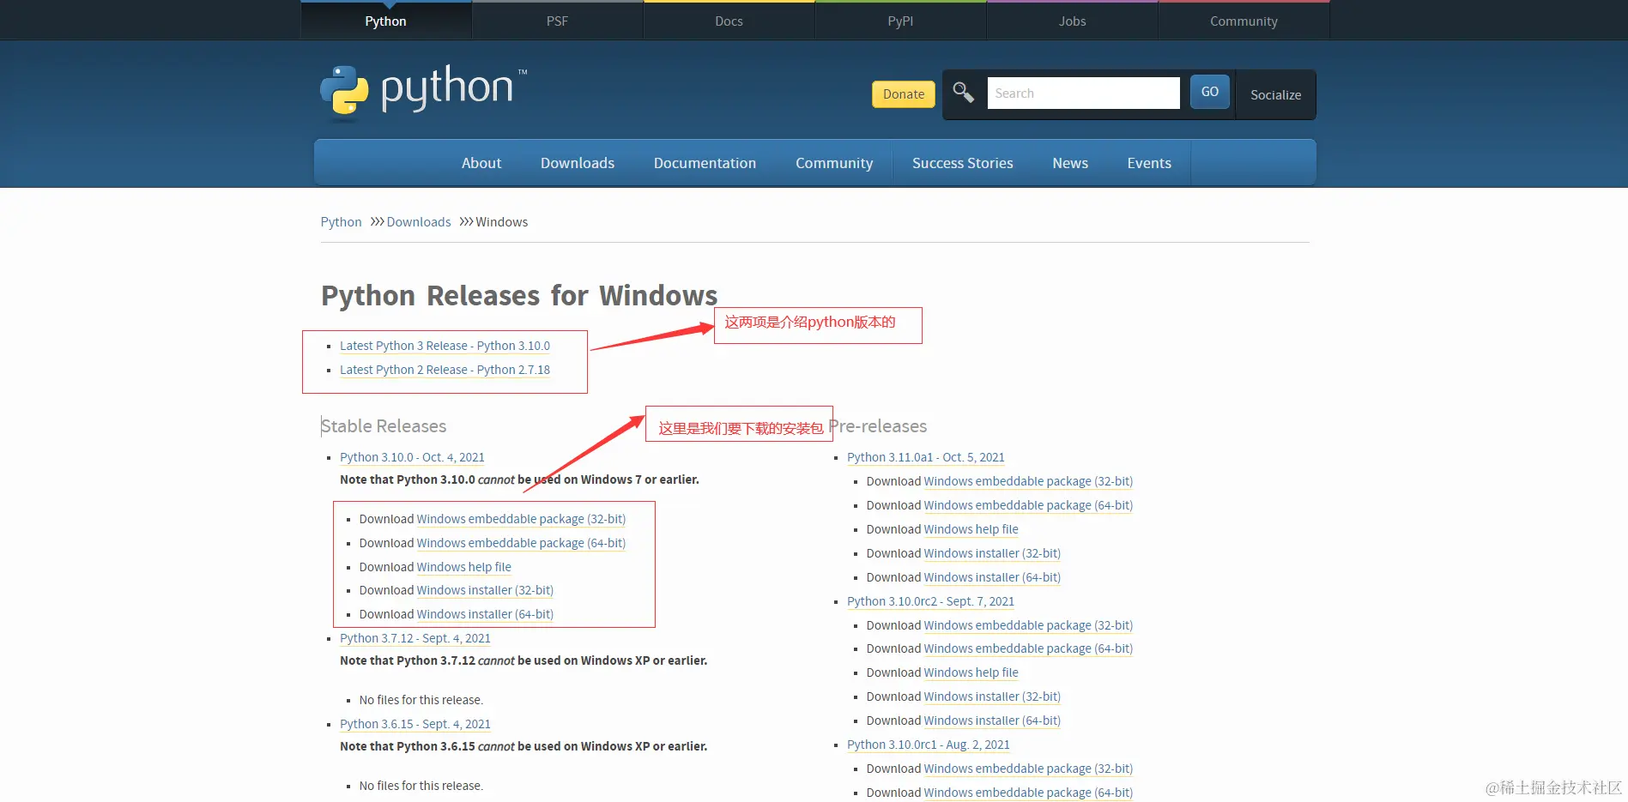Click the "Windows" breadcrumb text
Viewport: 1628px width, 802px height.
[x=502, y=221]
